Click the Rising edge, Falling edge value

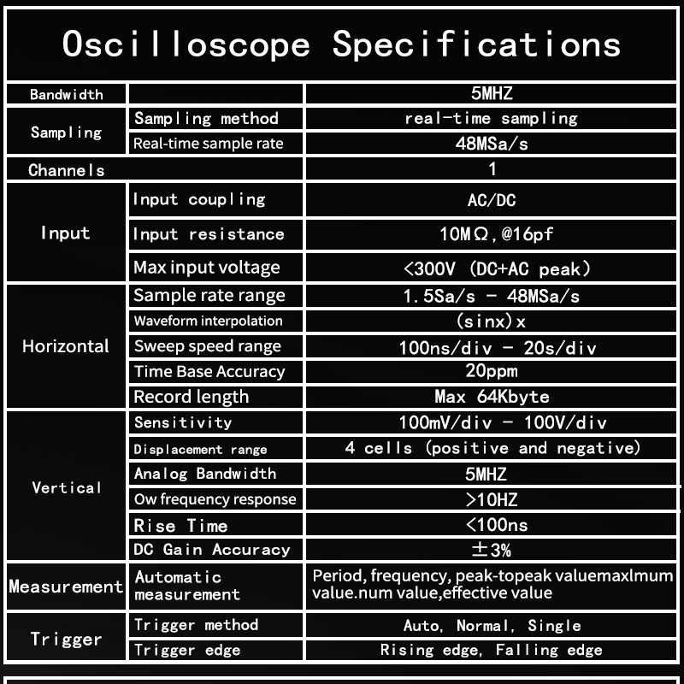coord(492,651)
